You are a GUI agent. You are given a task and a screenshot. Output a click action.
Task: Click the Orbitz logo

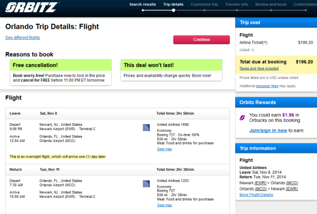[32, 7]
